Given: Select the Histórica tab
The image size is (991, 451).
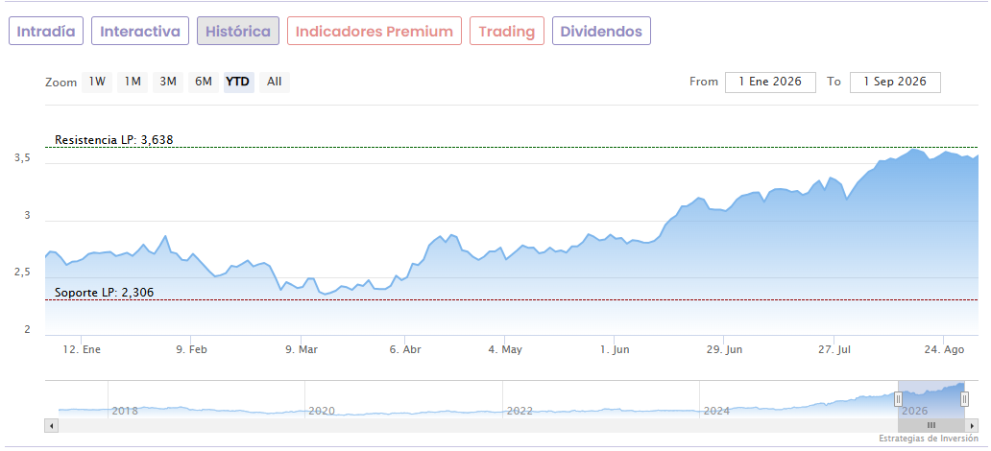Looking at the screenshot, I should [238, 31].
